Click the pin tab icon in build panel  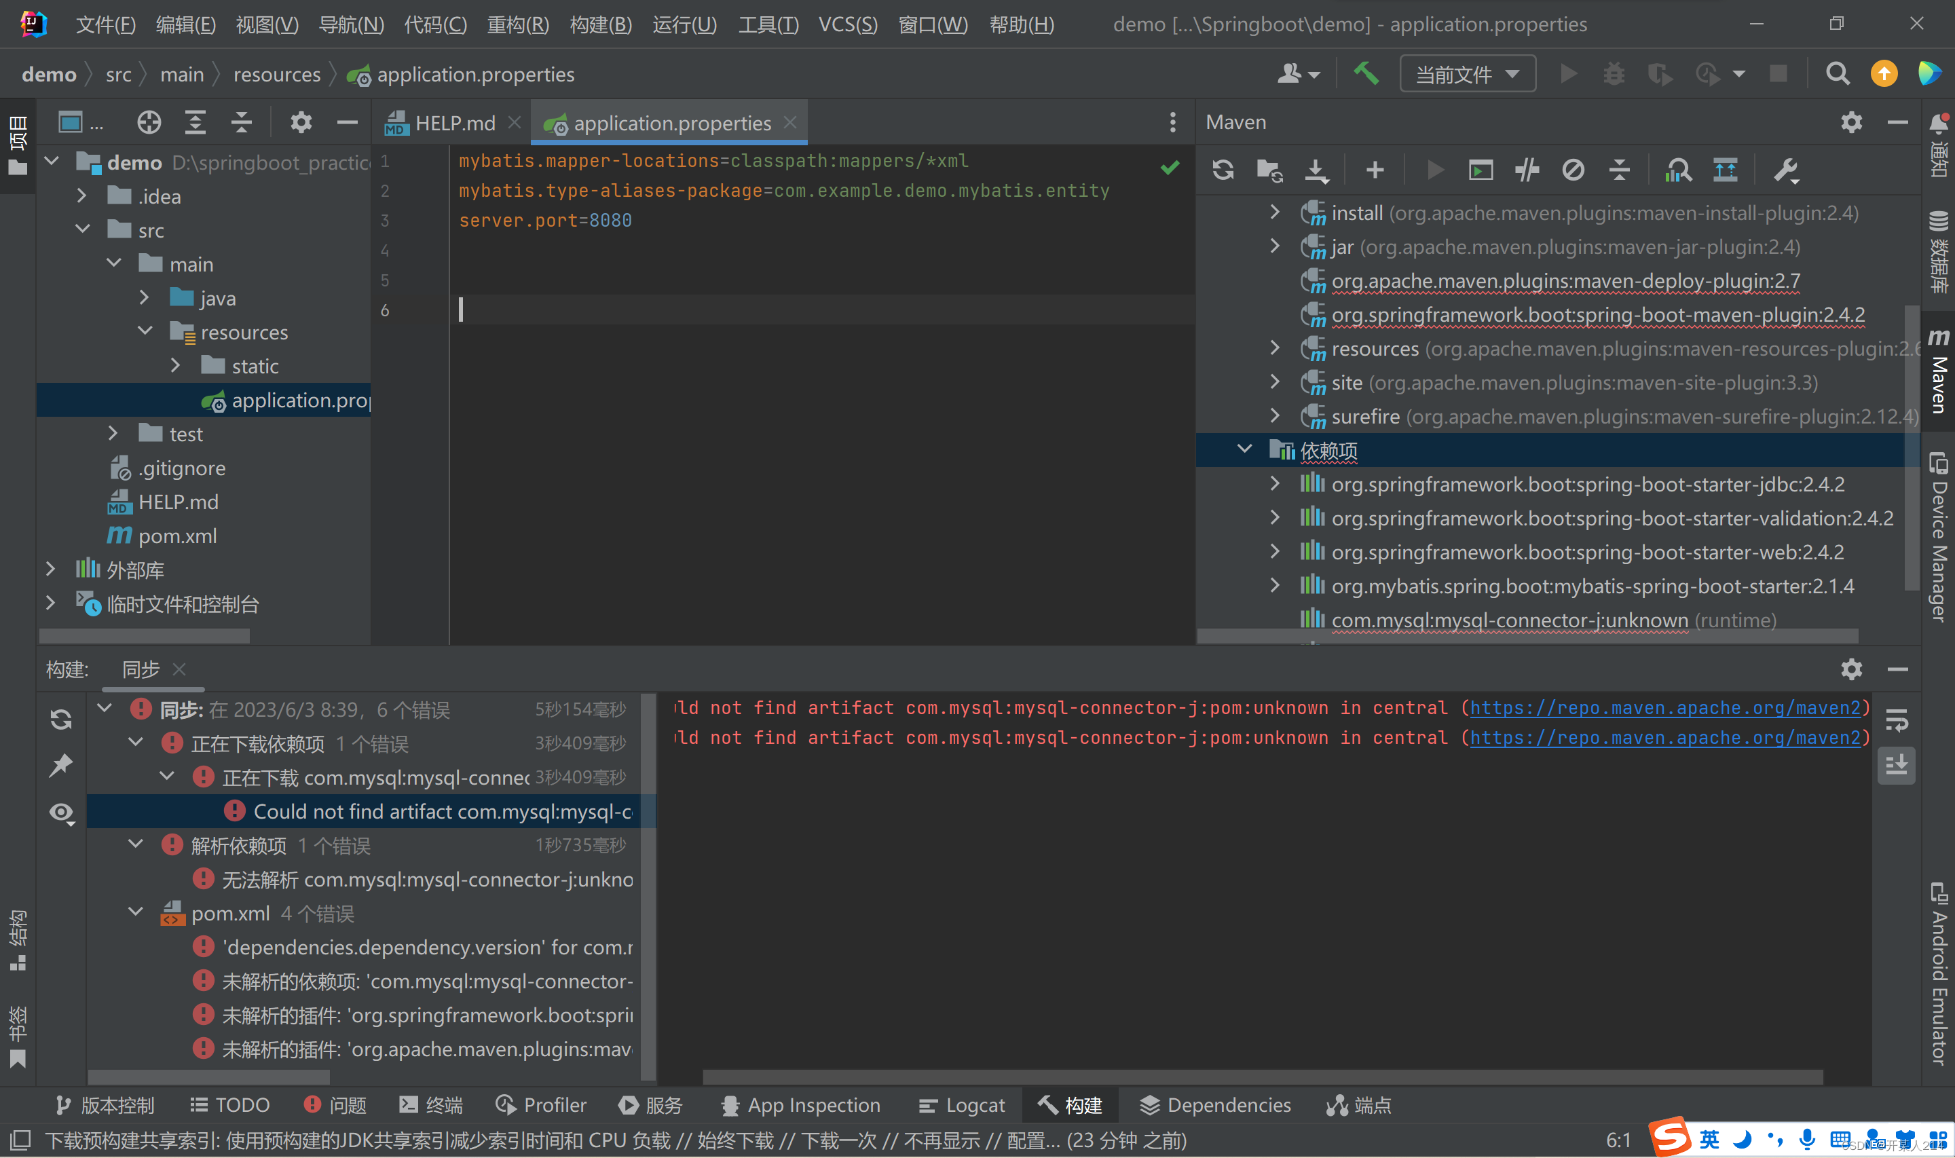[x=61, y=765]
